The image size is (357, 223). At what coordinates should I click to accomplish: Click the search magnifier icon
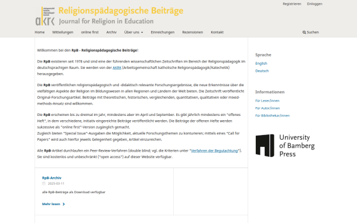click(x=304, y=32)
